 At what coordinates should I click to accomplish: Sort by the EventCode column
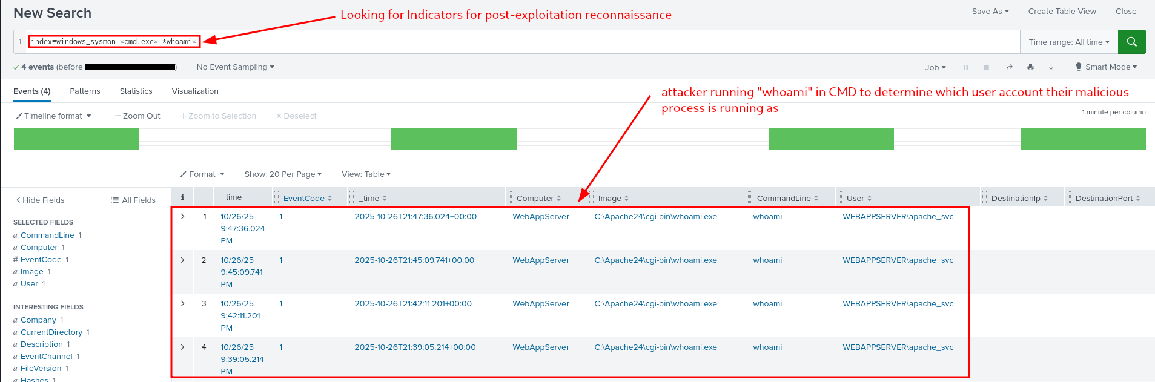coord(308,198)
